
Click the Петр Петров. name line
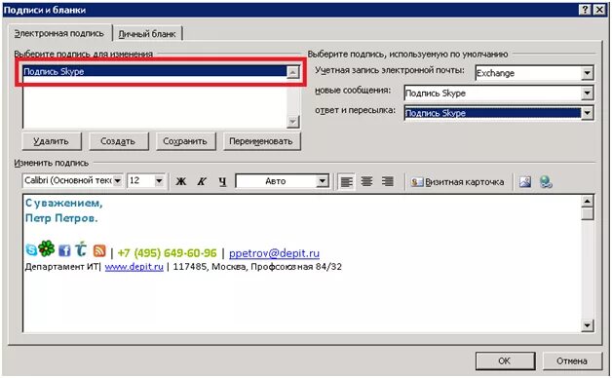click(61, 218)
